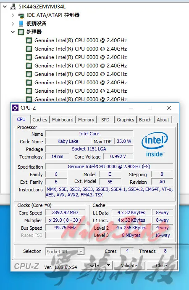Select 处理器 in the device tree

[34, 32]
